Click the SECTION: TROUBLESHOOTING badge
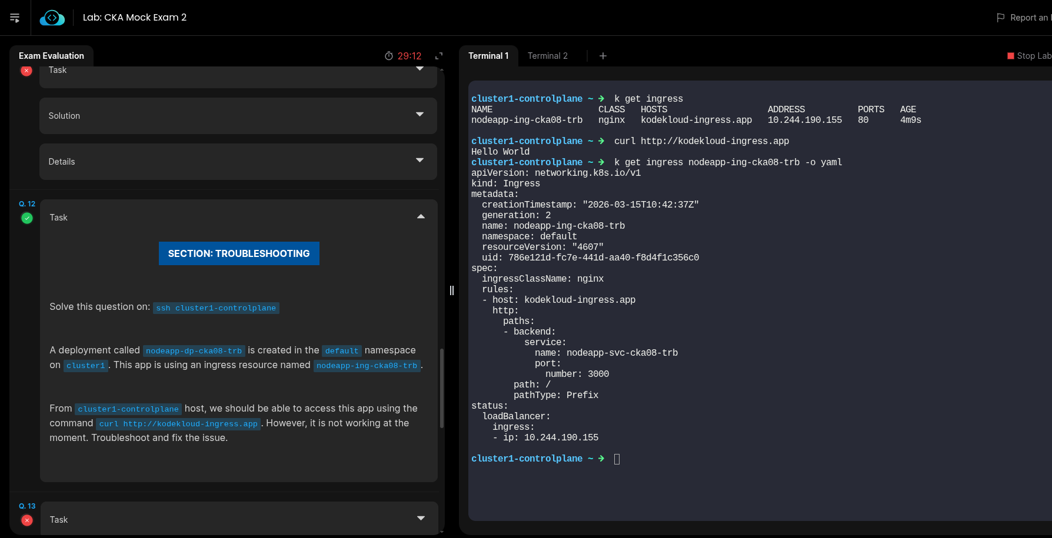Screen dimensions: 1052x538 pyautogui.click(x=239, y=253)
